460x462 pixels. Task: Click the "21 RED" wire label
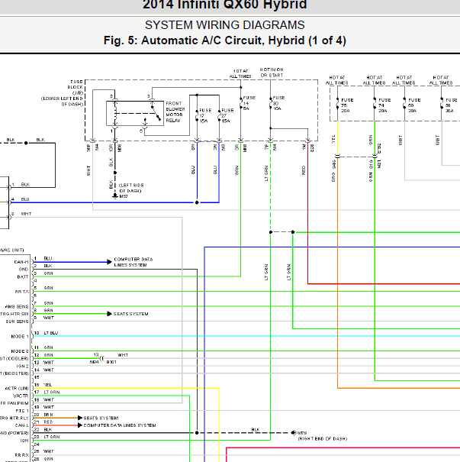[x=43, y=422]
